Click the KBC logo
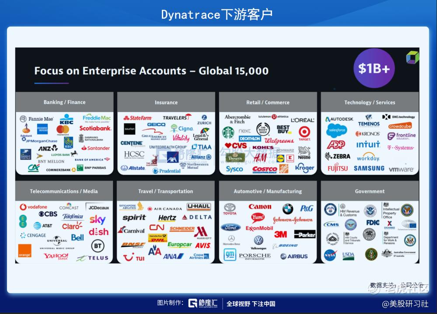437x314 pixels. pyautogui.click(x=66, y=119)
